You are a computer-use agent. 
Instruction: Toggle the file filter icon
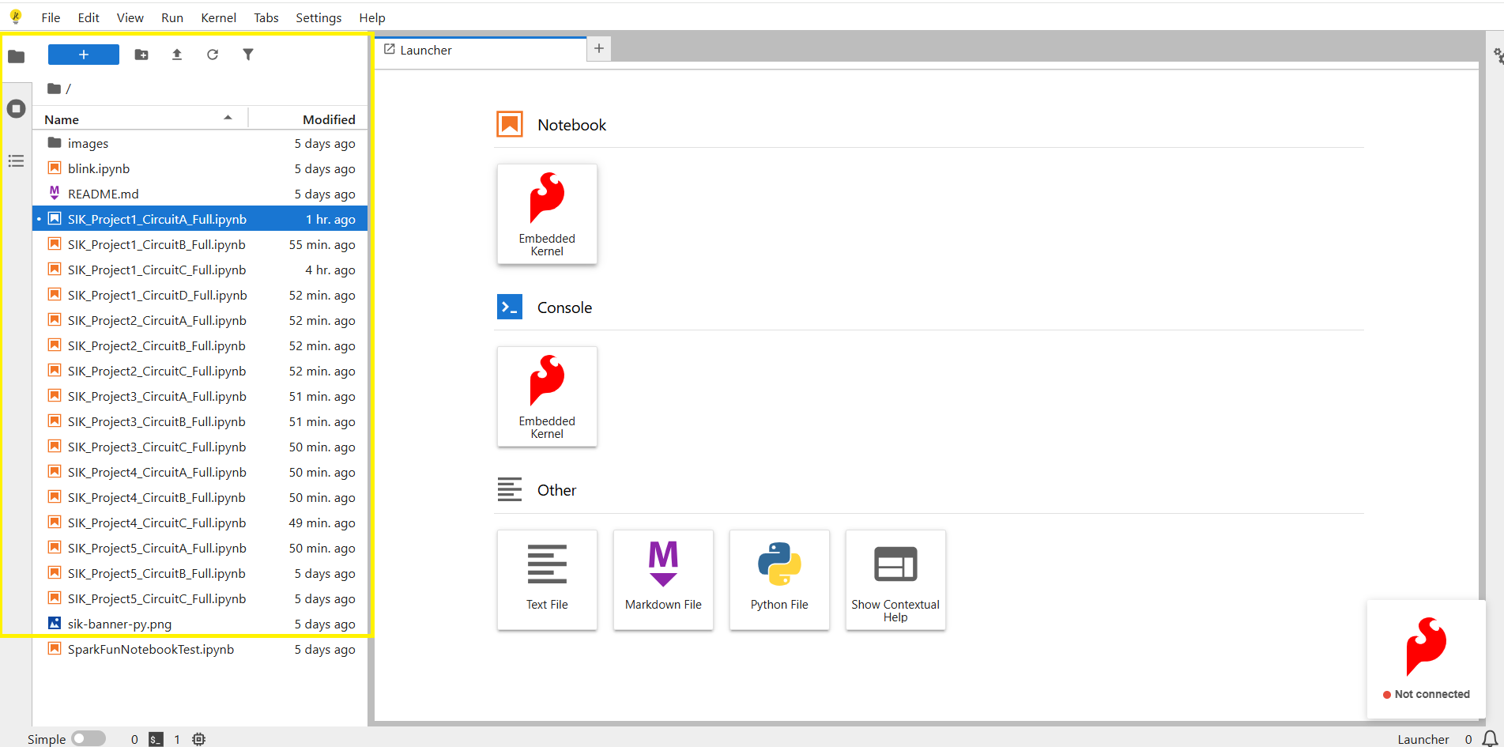248,55
